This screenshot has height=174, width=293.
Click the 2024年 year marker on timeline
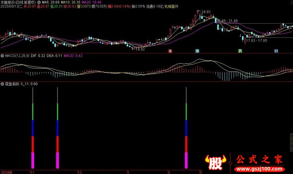pyautogui.click(x=7, y=172)
